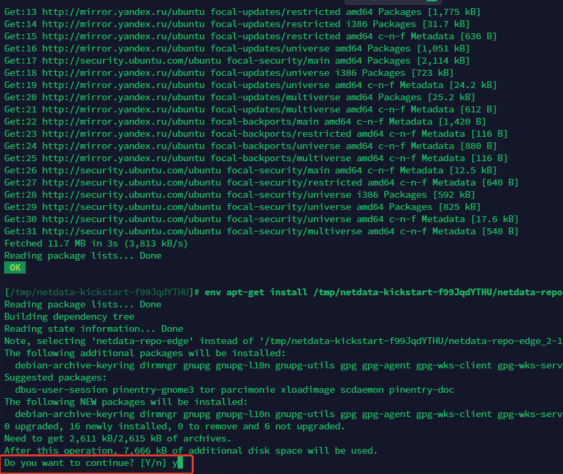Click the 'After this operation, 7,666 kB' line
This screenshot has height=474, width=563.
[190, 451]
